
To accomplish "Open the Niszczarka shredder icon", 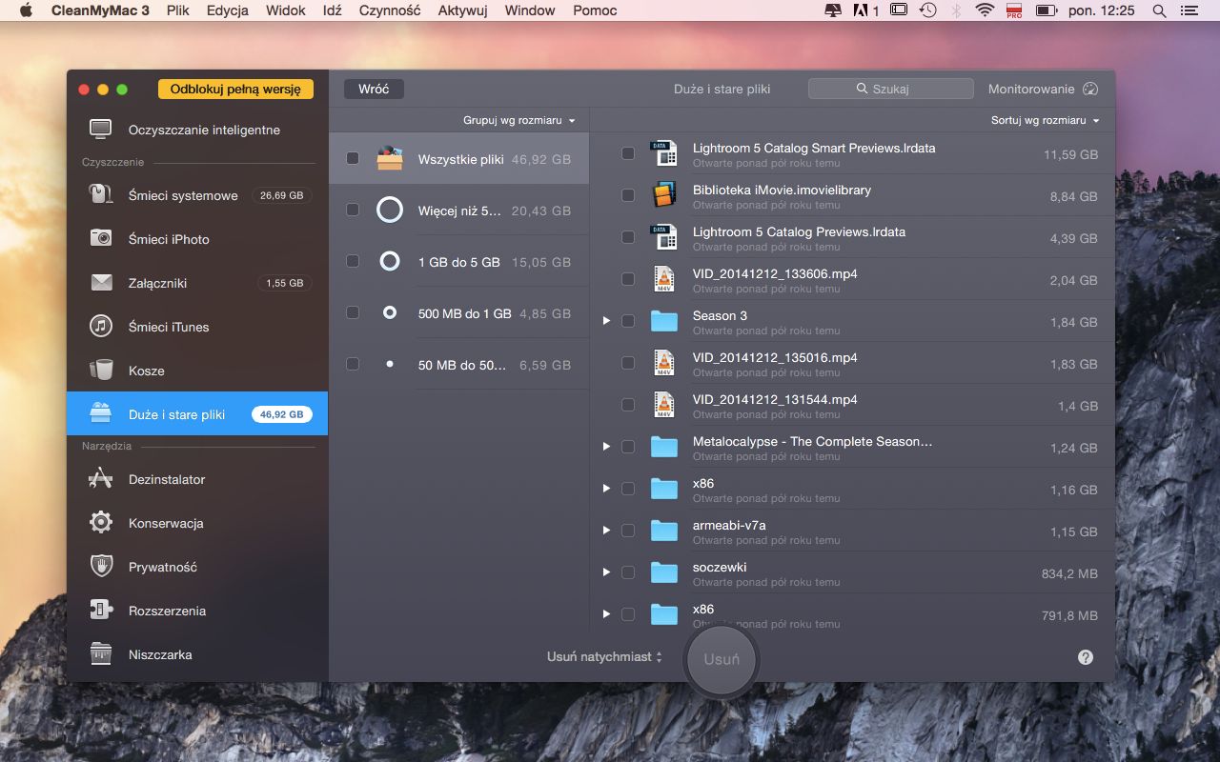I will point(101,654).
